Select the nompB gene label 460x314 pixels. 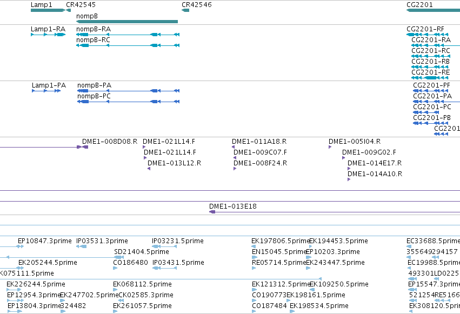click(87, 16)
